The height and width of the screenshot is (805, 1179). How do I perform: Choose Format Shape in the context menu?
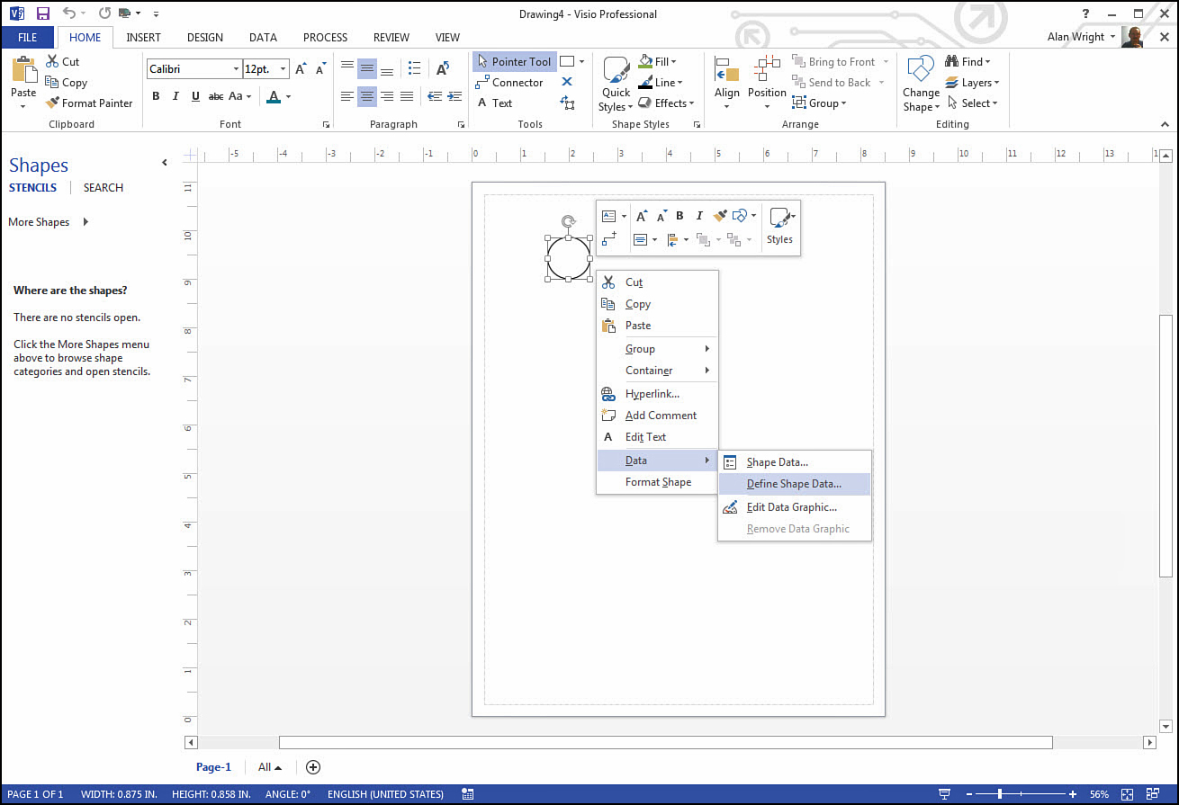tap(657, 482)
